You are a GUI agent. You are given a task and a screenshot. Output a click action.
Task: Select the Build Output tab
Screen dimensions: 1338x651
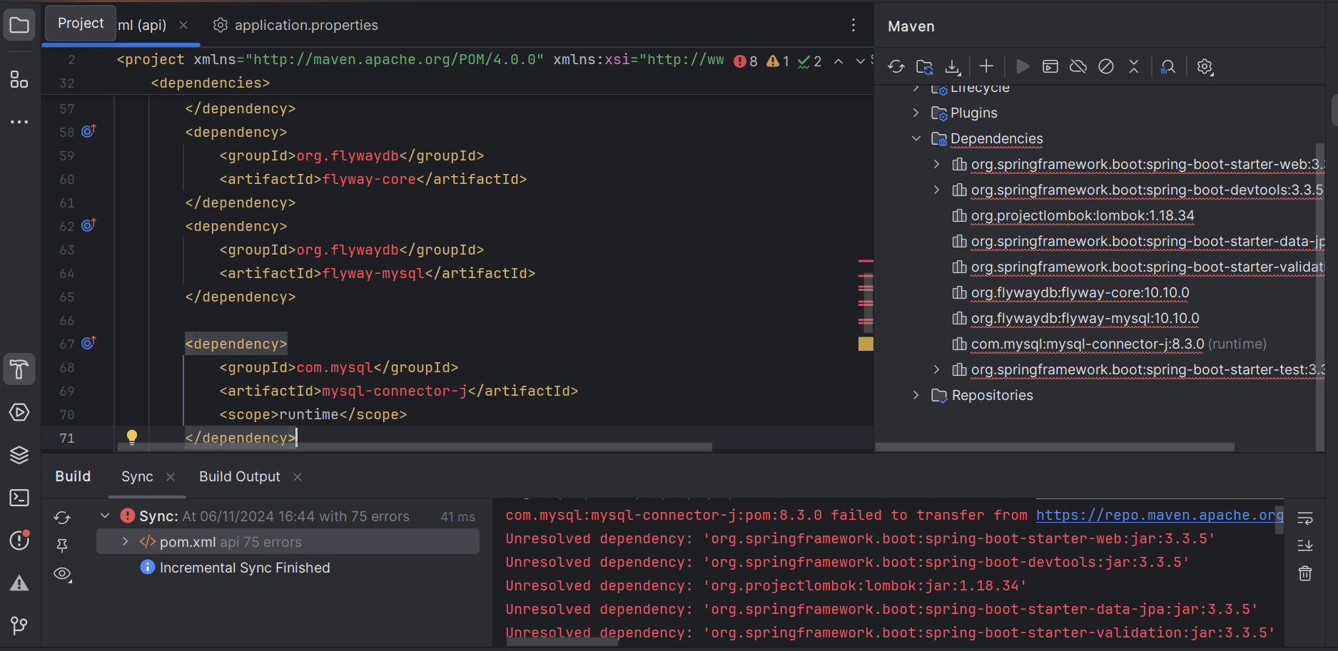(240, 476)
